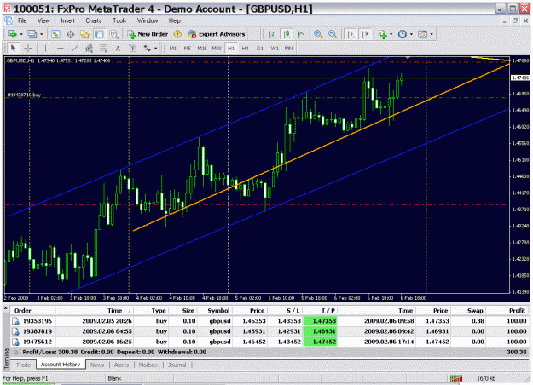
Task: Click the Profiles icon
Action: (32, 34)
